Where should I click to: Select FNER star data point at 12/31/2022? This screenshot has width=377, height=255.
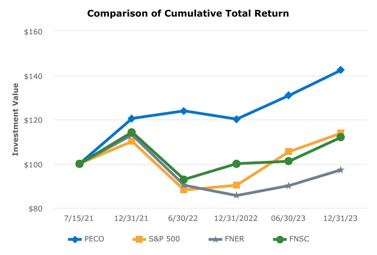point(236,196)
